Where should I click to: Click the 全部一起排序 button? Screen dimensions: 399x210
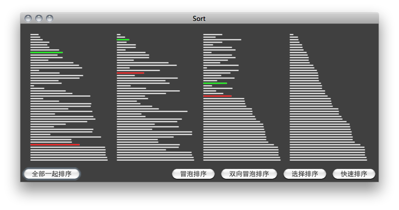click(52, 174)
